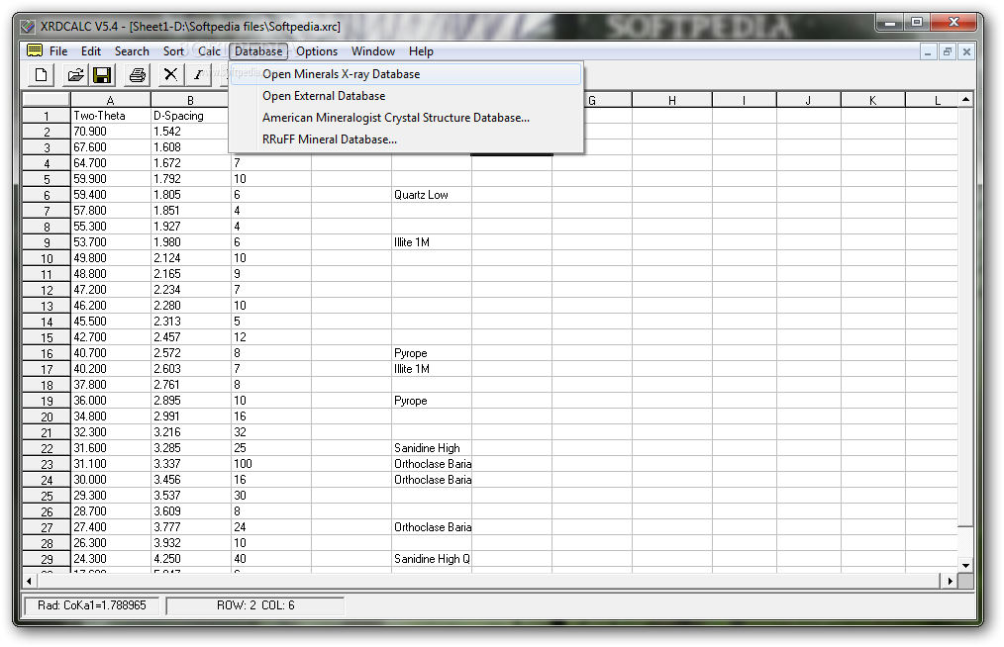The height and width of the screenshot is (647, 1004).
Task: Choose Open External Database
Action: coord(406,96)
